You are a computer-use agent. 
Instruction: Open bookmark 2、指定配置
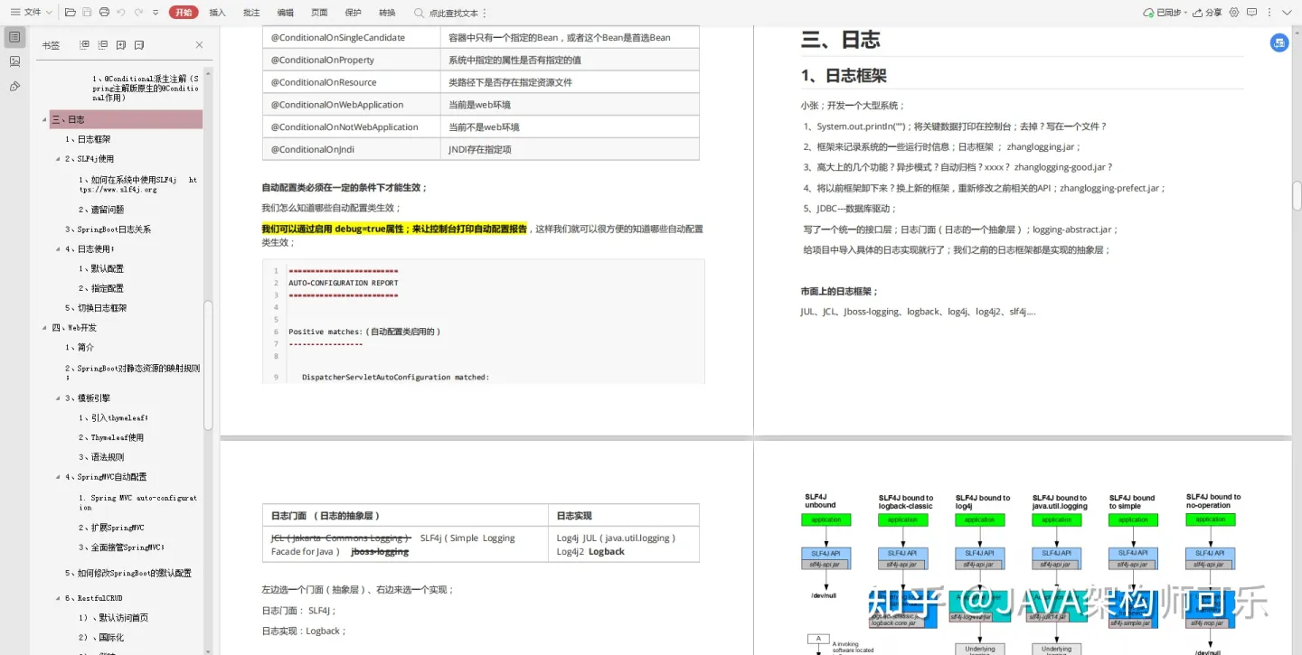100,289
